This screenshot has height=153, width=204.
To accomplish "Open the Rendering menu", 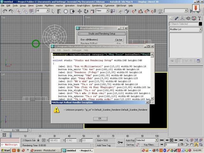I will coord(97,6).
